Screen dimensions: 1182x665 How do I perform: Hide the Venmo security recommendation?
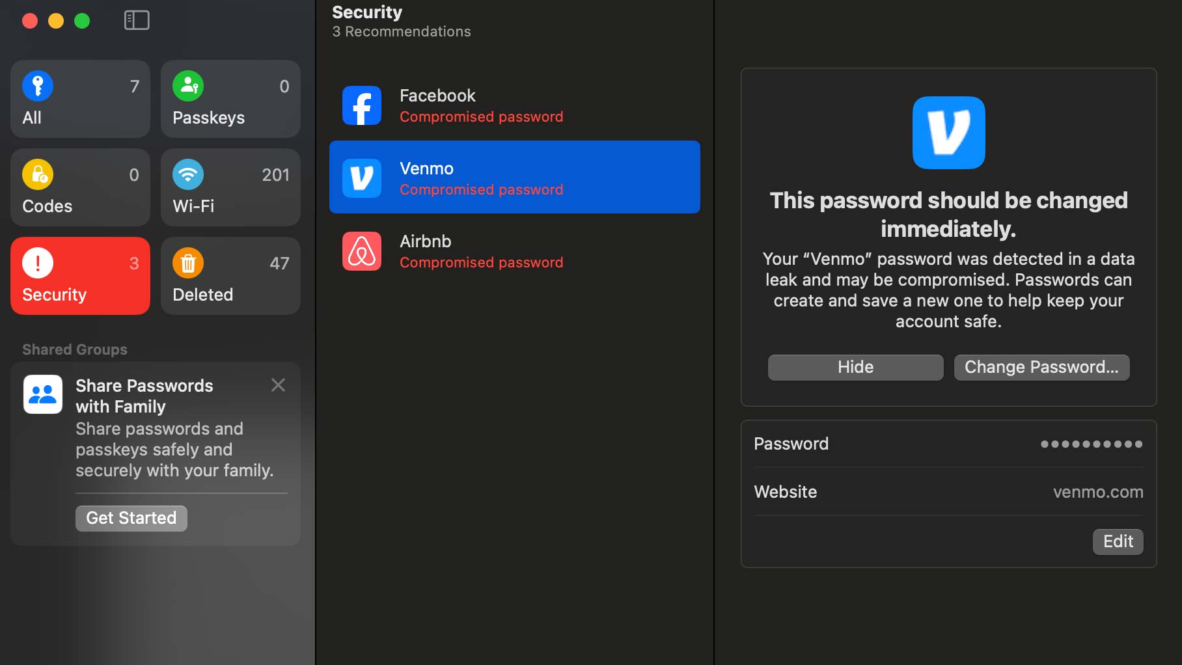[x=855, y=368]
